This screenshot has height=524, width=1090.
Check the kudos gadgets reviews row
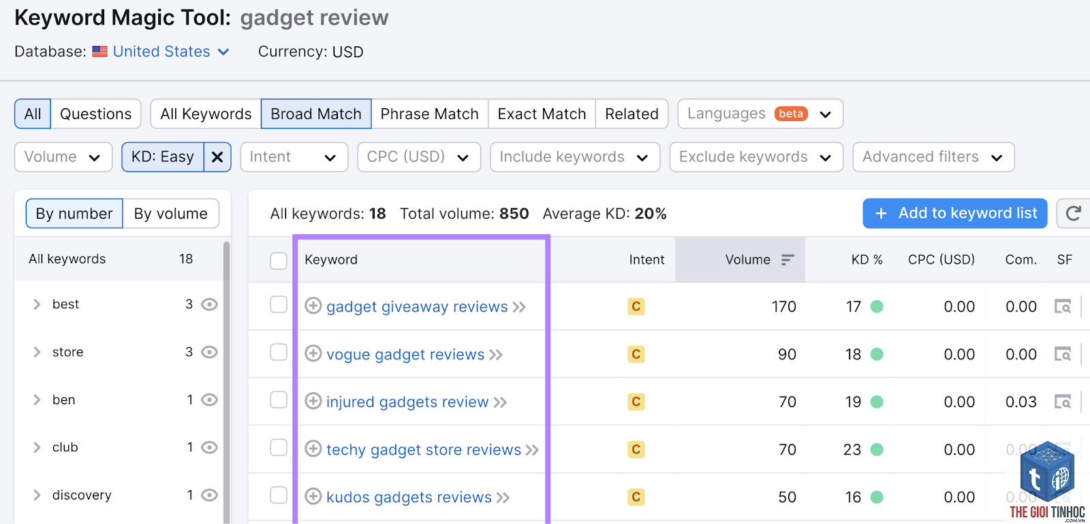tap(279, 495)
